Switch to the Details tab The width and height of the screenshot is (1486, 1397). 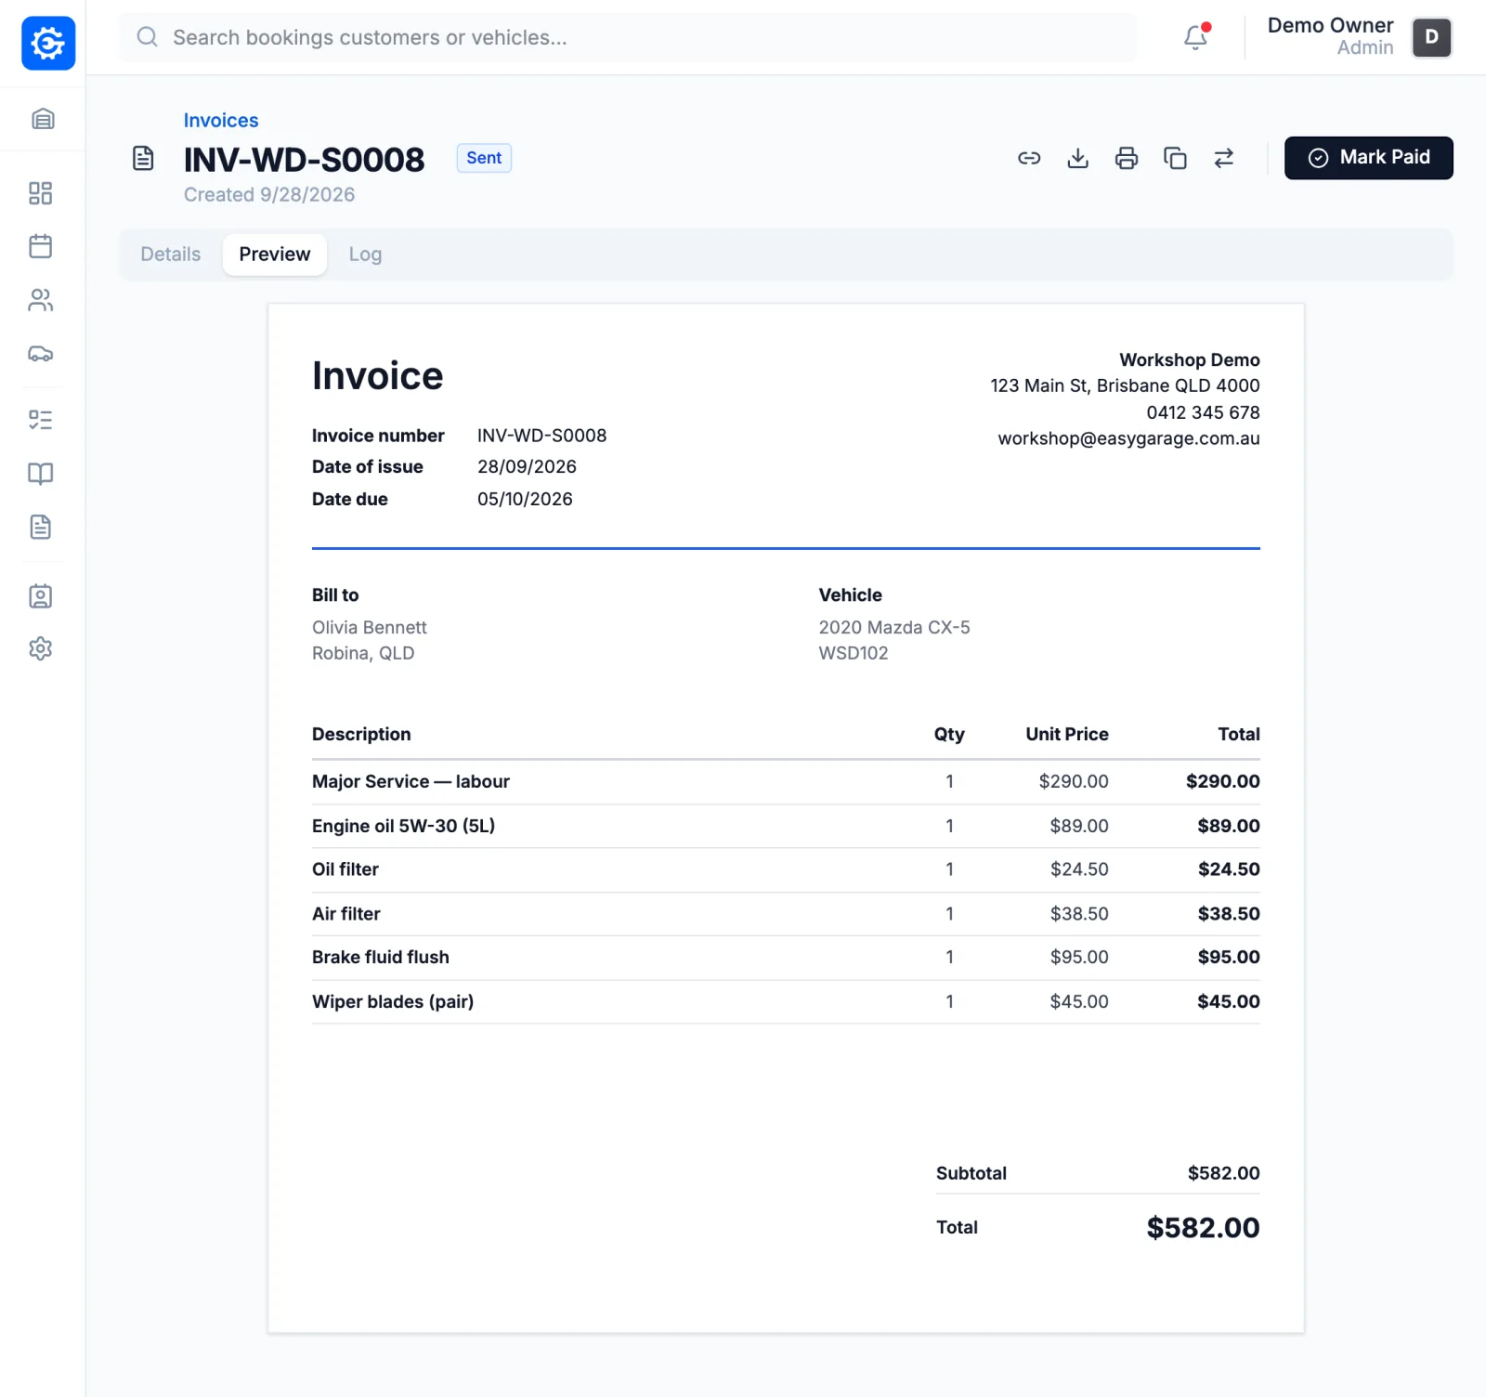(x=171, y=255)
